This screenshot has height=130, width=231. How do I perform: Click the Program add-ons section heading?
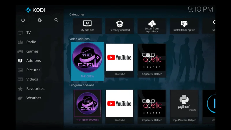(82, 85)
